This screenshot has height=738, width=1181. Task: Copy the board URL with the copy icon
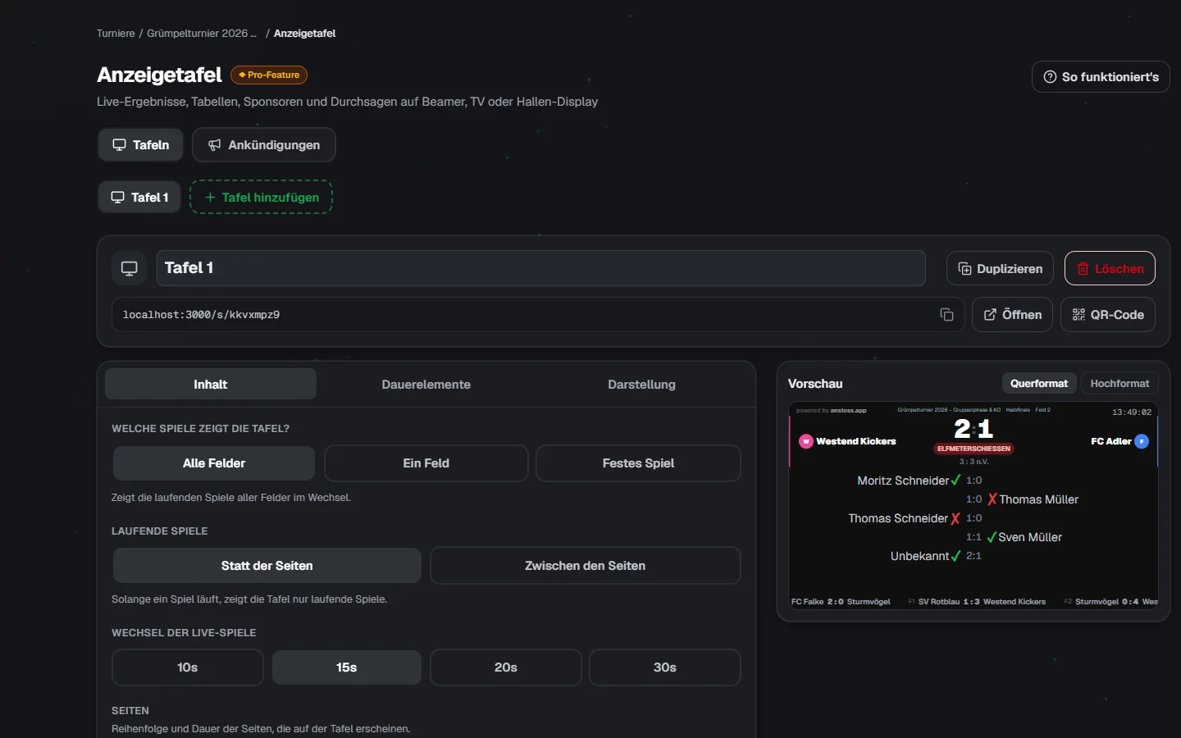pos(946,315)
